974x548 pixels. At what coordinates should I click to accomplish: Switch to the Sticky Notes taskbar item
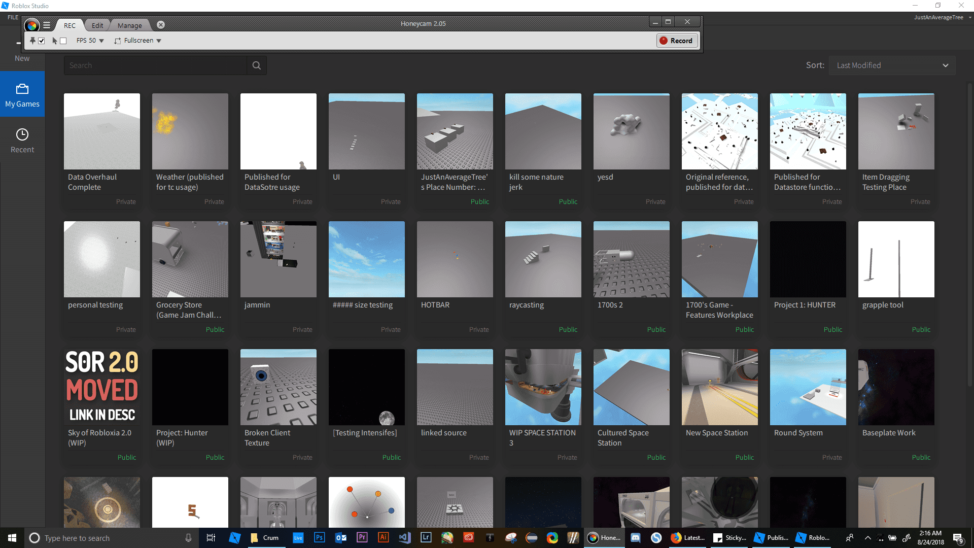(x=729, y=538)
